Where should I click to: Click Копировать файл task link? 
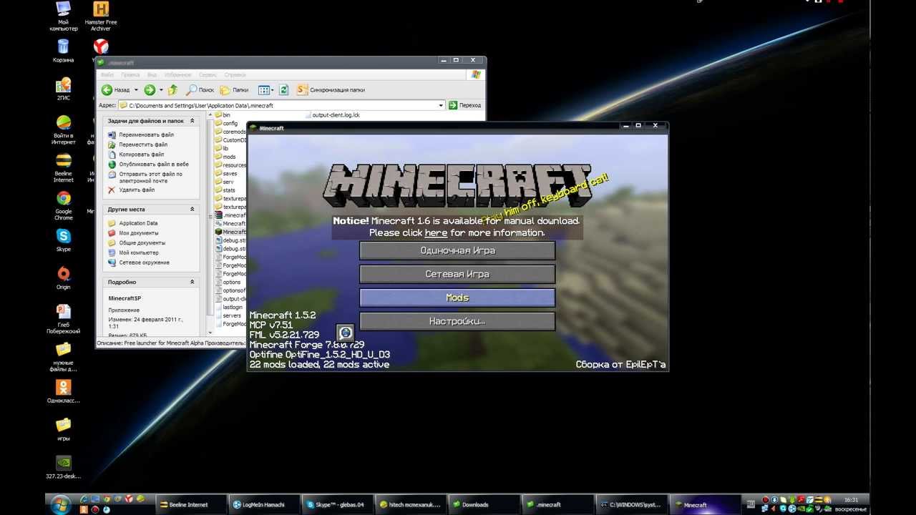pyautogui.click(x=142, y=154)
